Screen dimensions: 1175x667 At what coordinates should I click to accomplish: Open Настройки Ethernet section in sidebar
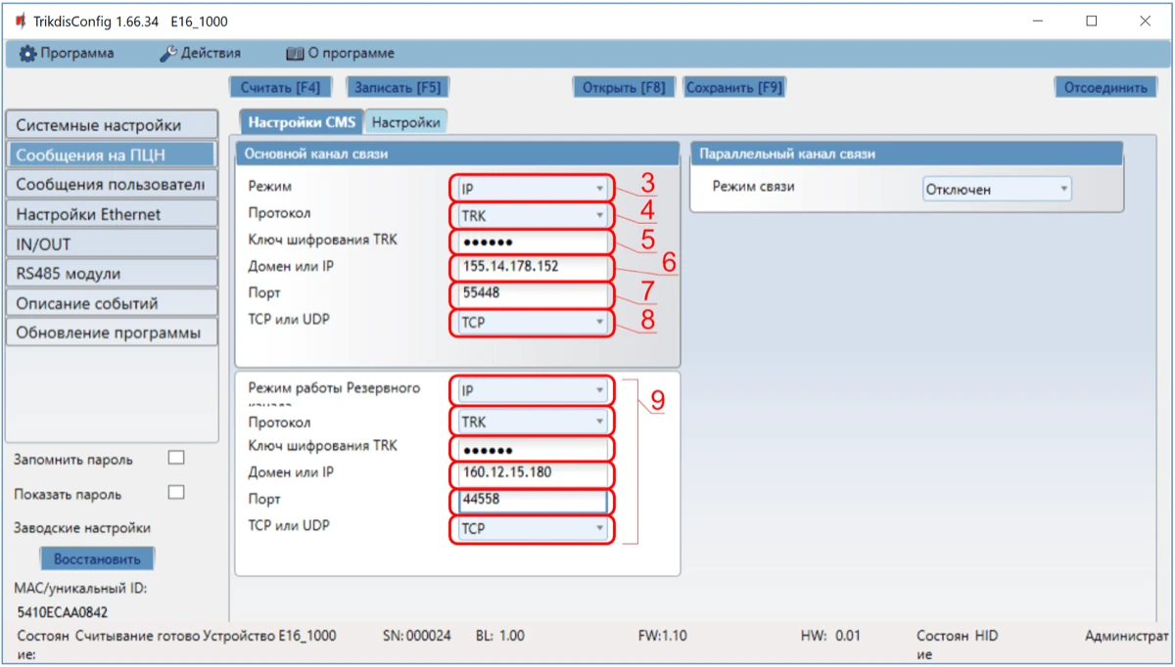click(x=111, y=214)
